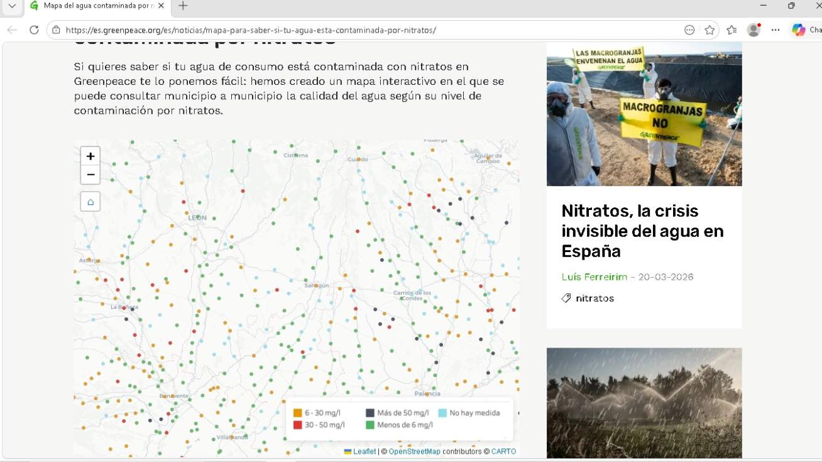Open a new browser tab
The image size is (822, 462).
pyautogui.click(x=183, y=6)
